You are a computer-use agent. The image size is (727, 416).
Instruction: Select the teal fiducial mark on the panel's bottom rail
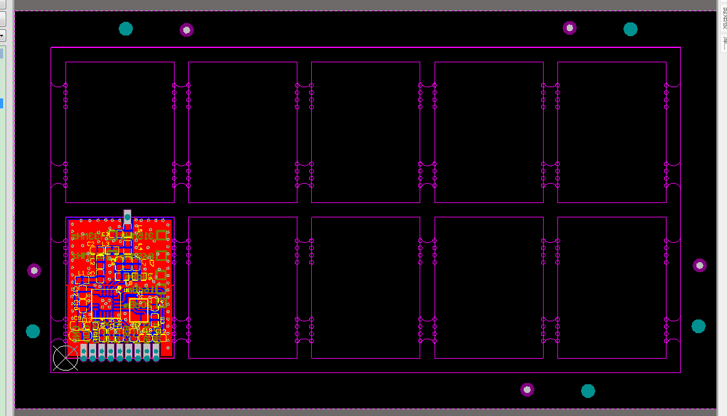[588, 391]
